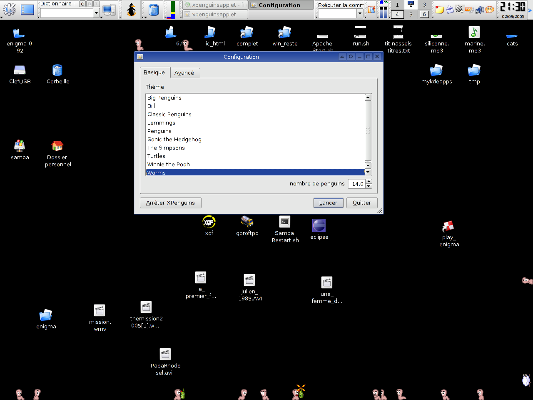Image resolution: width=533 pixels, height=400 pixels.
Task: Click the theme list scrollbar handle
Action: point(368,130)
